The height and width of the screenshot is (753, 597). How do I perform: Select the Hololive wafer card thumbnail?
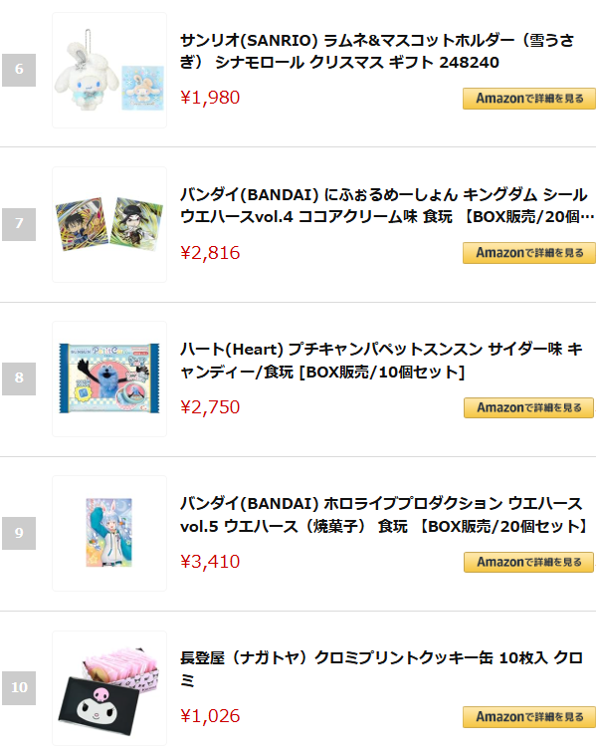109,533
